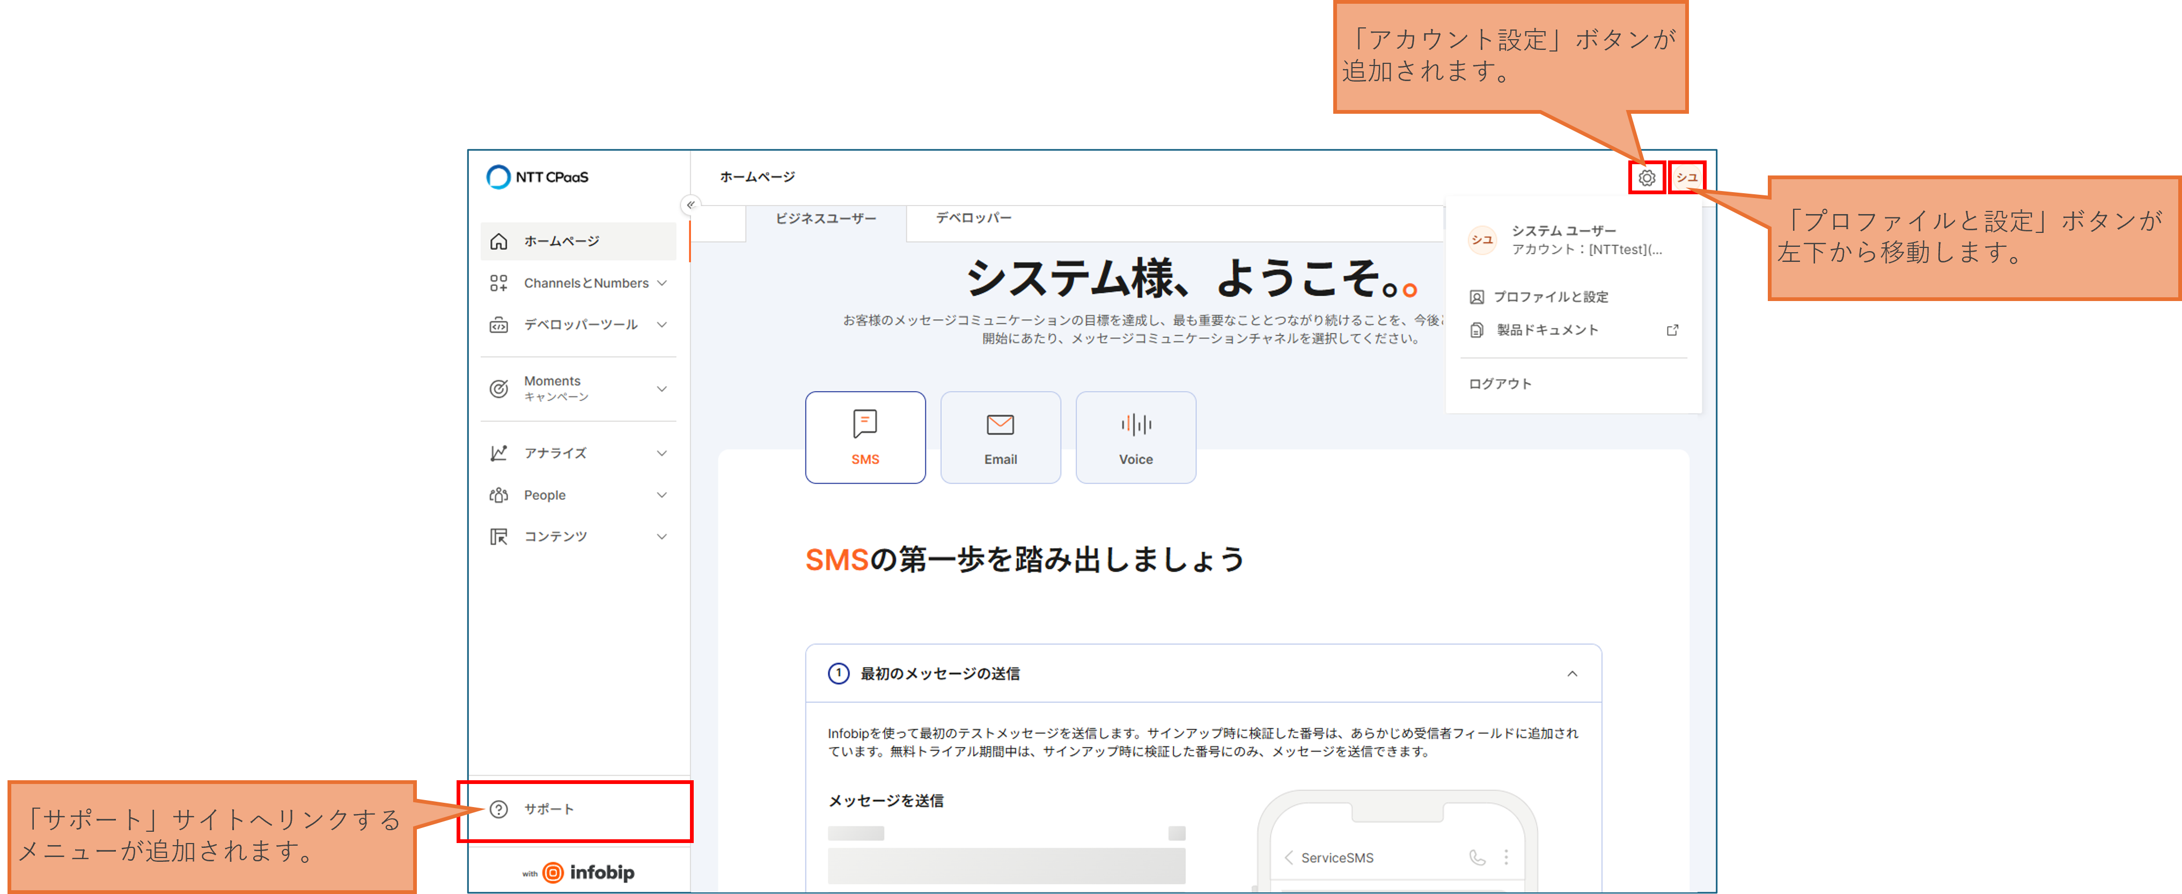
Task: Select the SMS channel card
Action: [865, 437]
